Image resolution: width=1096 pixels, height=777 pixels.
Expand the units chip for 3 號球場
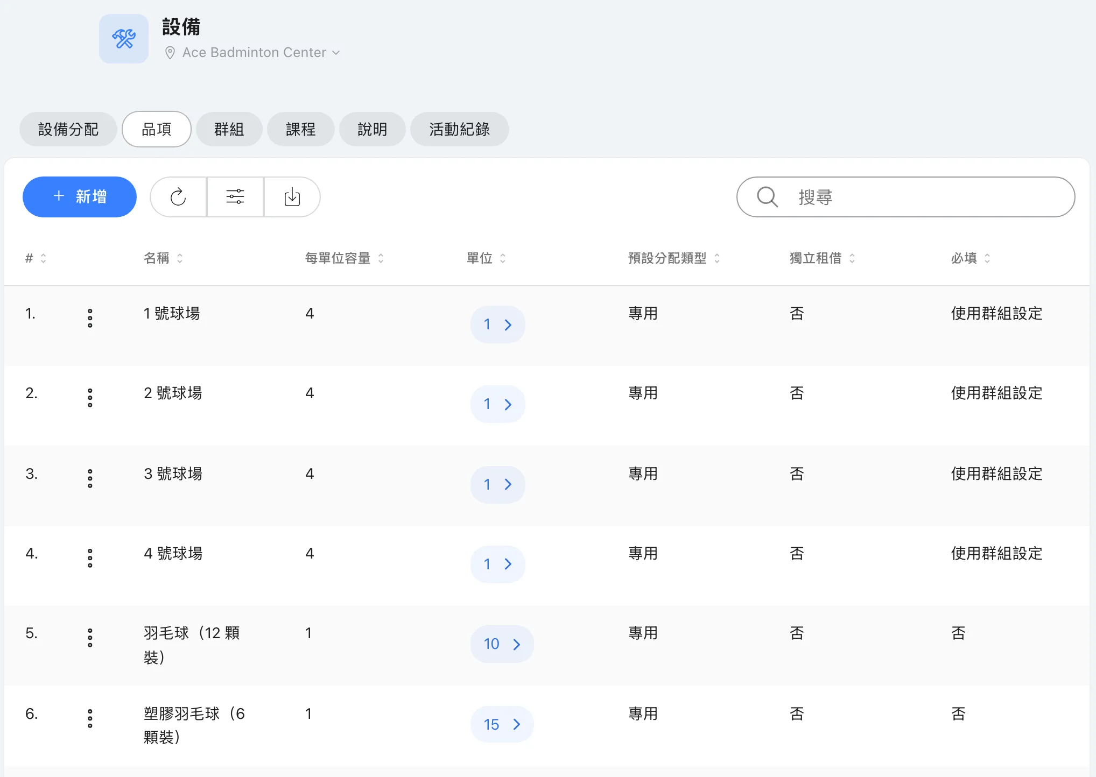click(x=498, y=485)
